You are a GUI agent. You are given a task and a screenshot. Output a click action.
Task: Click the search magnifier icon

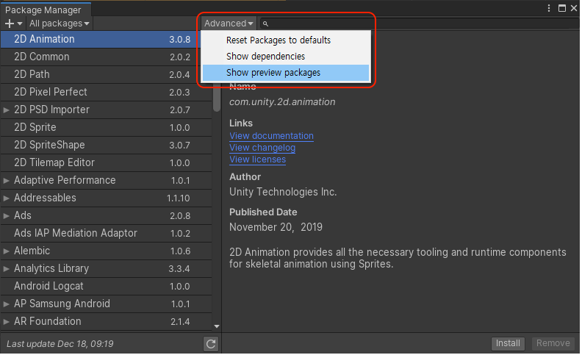(x=265, y=24)
